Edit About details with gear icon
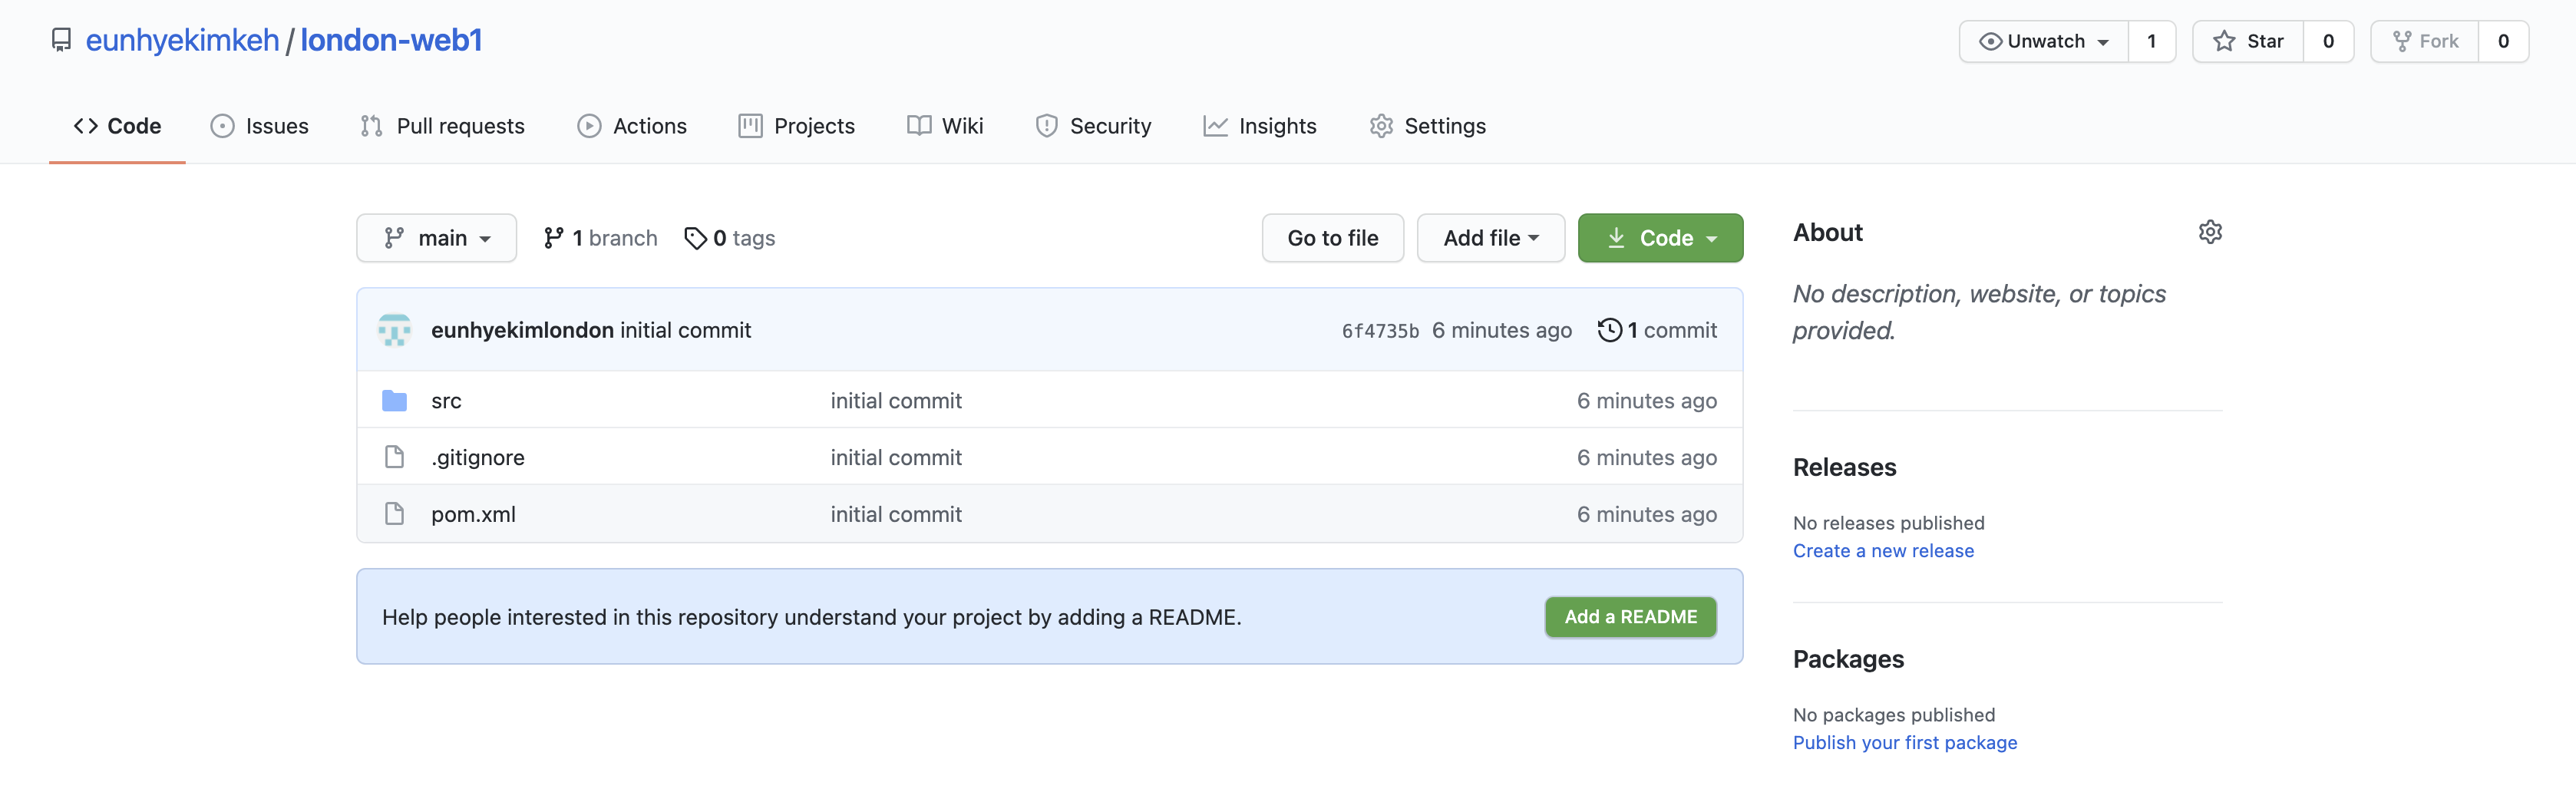This screenshot has height=789, width=2576. coord(2210,232)
